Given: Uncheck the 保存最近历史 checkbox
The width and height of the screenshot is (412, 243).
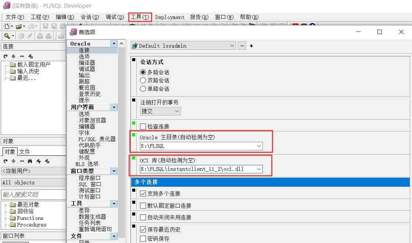Looking at the screenshot, I should coord(143,229).
